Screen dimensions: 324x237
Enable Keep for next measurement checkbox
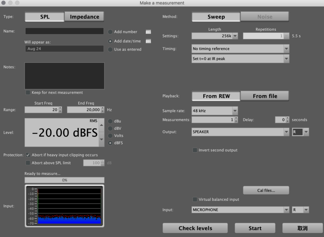(x=28, y=92)
